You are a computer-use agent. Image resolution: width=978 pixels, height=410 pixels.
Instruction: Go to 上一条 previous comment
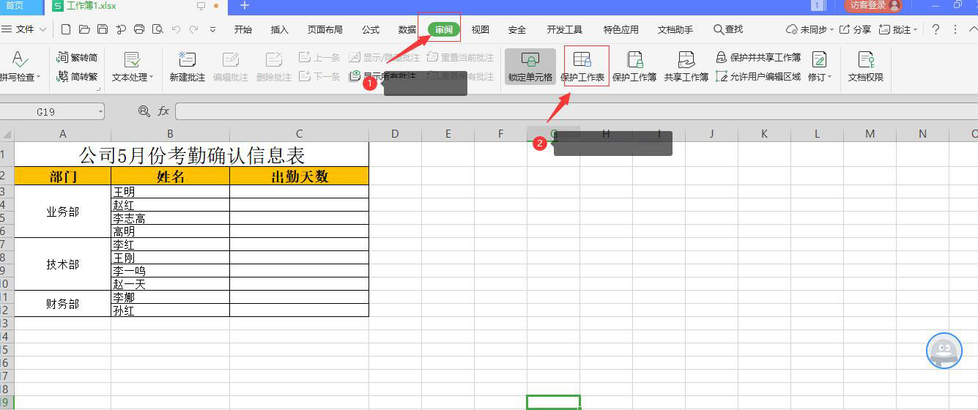[x=320, y=57]
